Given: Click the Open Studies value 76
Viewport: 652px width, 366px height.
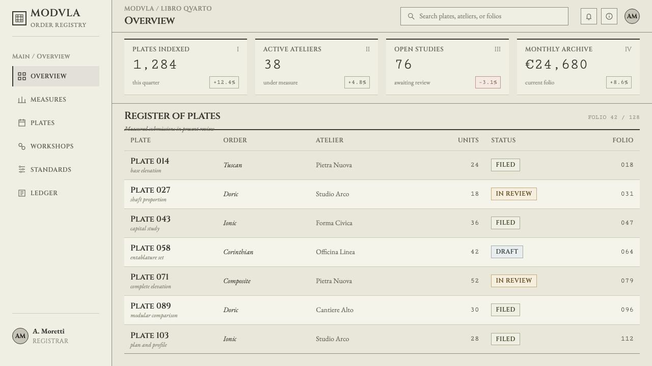Looking at the screenshot, I should pos(403,65).
